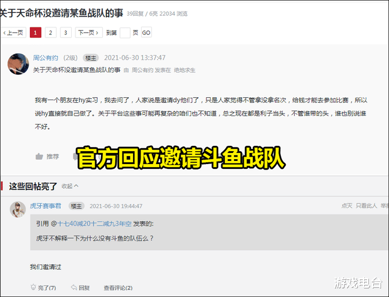Open the 绝地求生 board link
Image resolution: width=389 pixels, height=297 pixels.
coord(185,70)
